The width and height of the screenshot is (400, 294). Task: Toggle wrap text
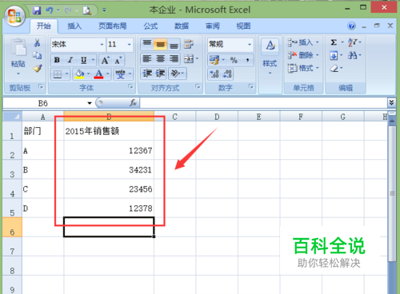189,44
